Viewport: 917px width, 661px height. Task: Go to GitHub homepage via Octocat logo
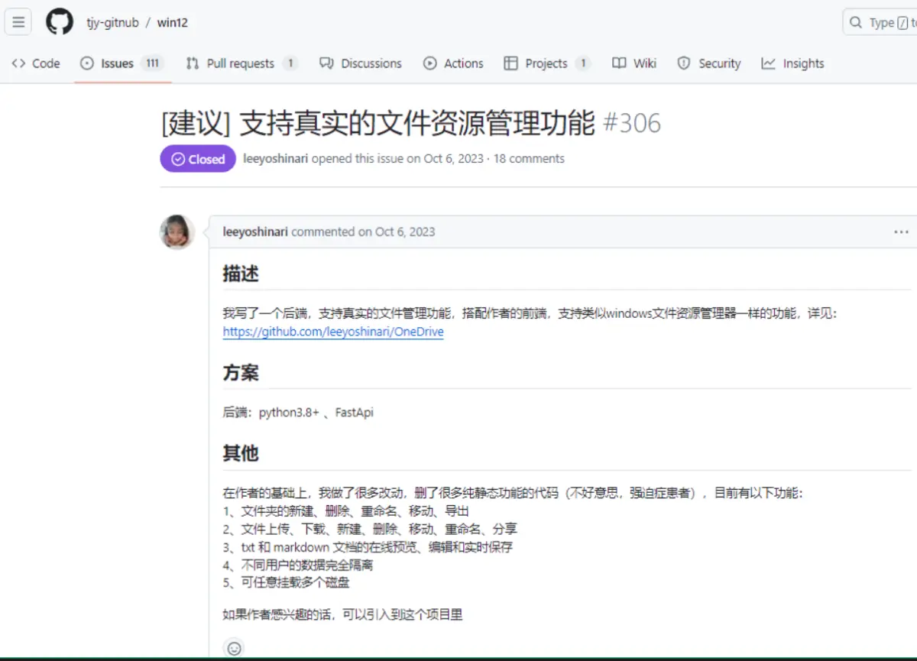coord(60,22)
